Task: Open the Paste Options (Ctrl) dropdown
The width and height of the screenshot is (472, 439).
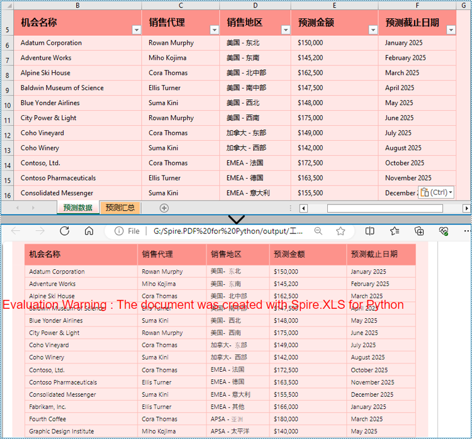Action: tap(436, 192)
